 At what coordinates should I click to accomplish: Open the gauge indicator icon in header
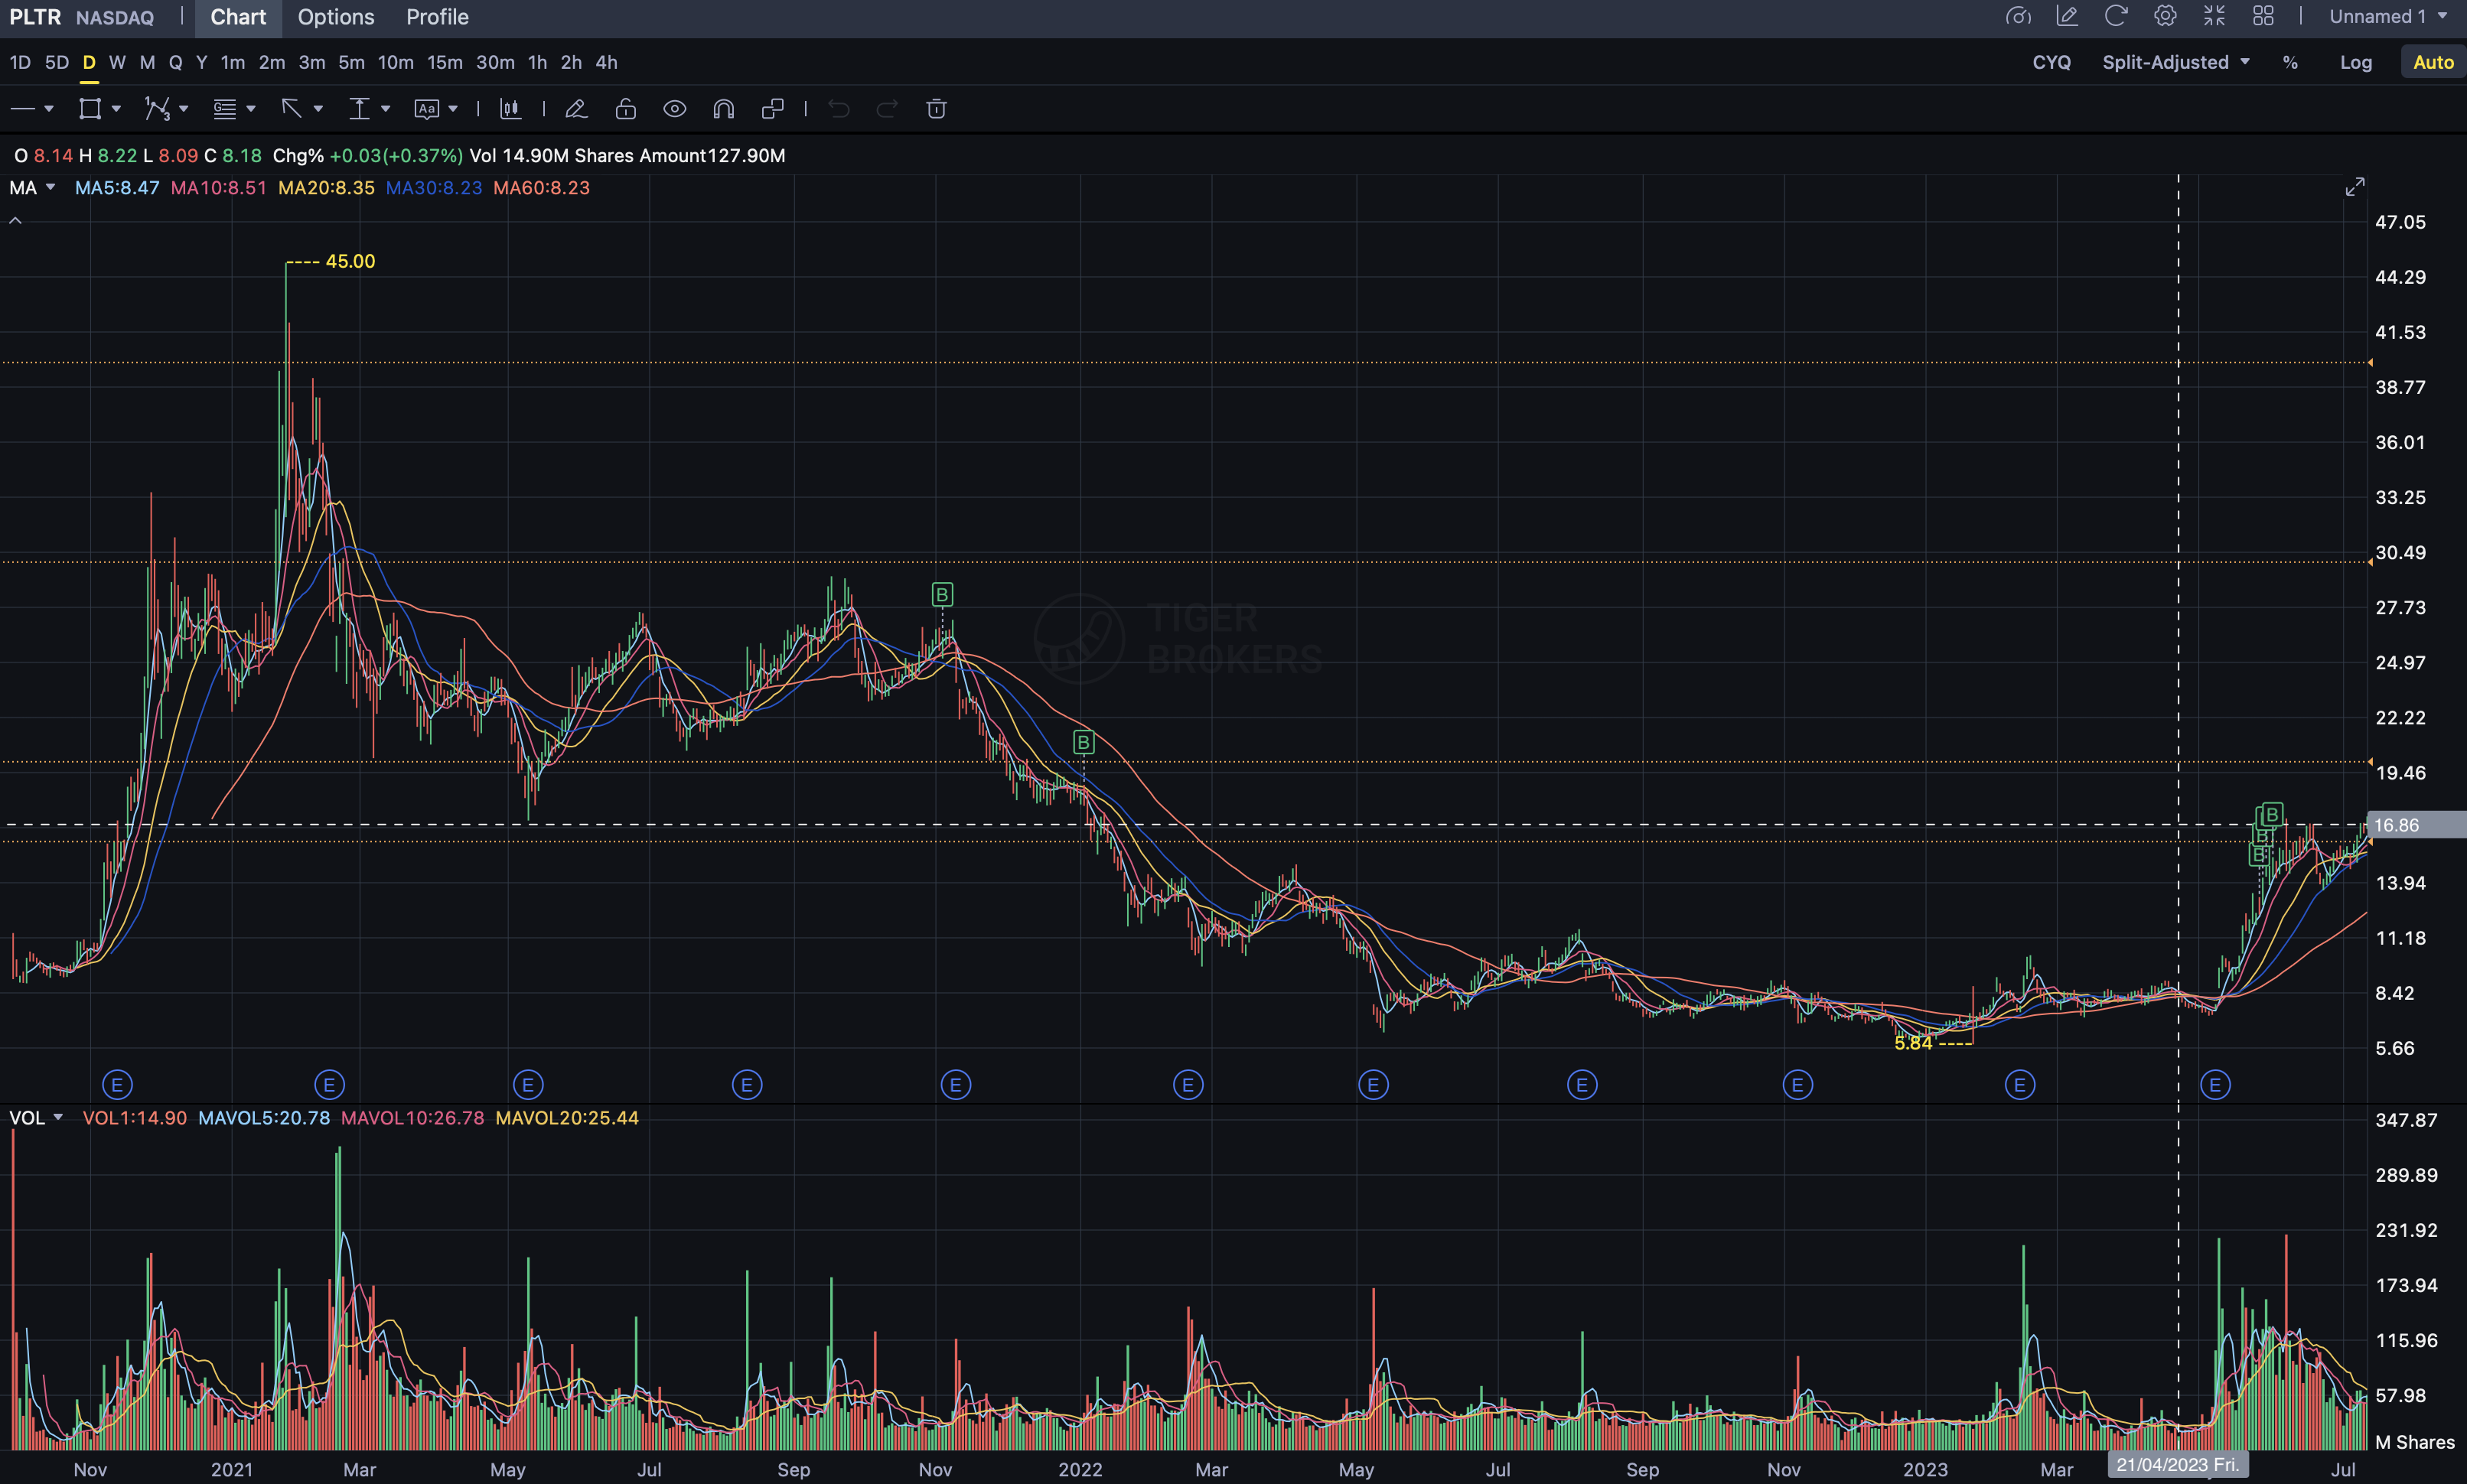(x=2018, y=16)
